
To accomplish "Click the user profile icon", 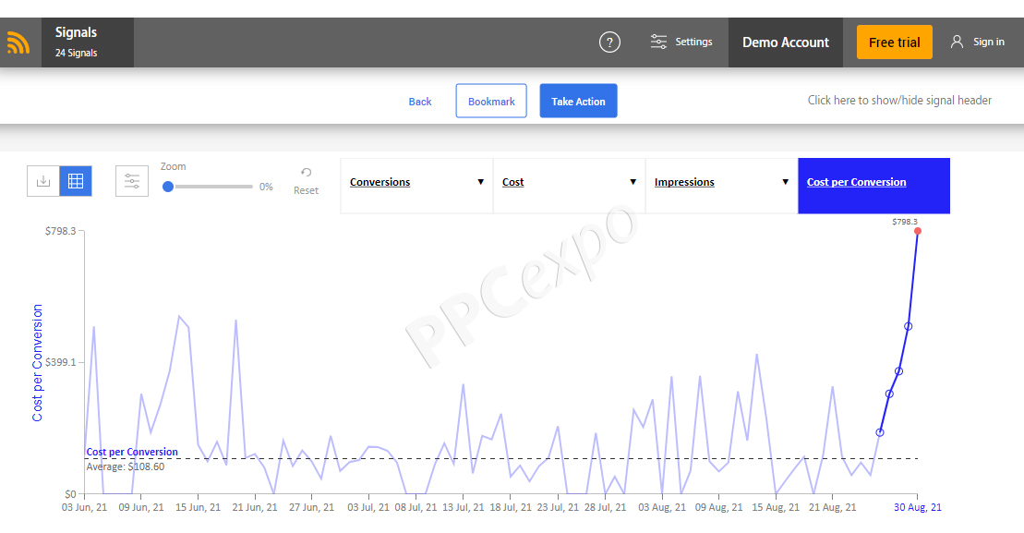I will 957,42.
